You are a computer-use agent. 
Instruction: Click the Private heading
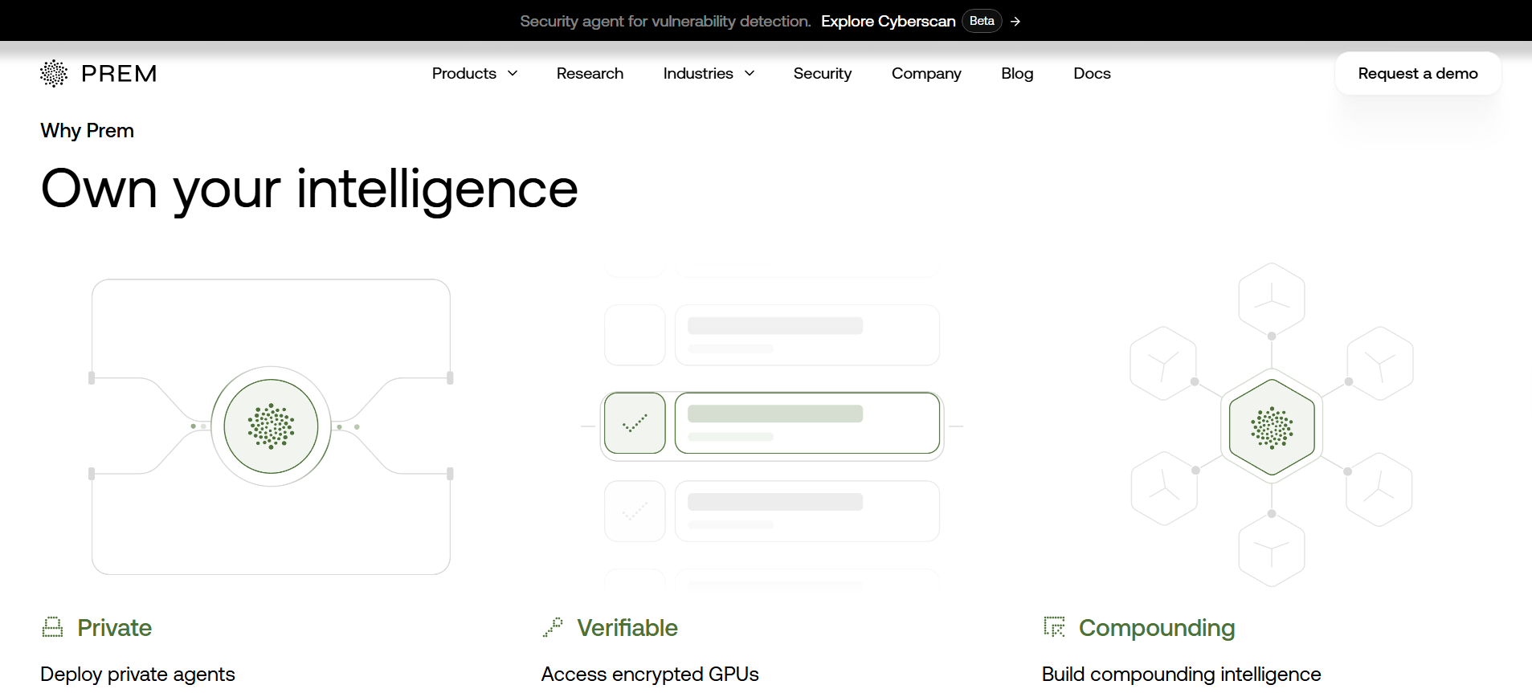coord(114,628)
